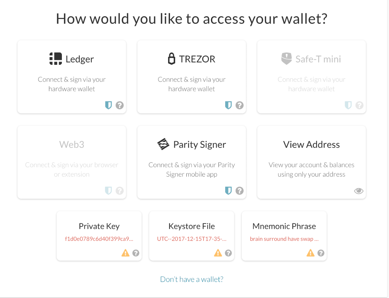Toggle the shield badge on Parity Signer card
Viewport: 389px width, 298px height.
coord(228,191)
